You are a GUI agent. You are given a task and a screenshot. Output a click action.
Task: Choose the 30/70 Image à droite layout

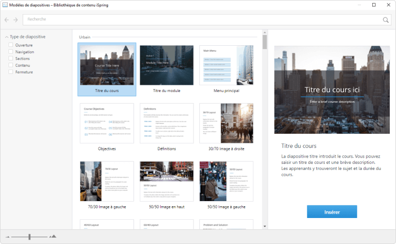point(226,127)
